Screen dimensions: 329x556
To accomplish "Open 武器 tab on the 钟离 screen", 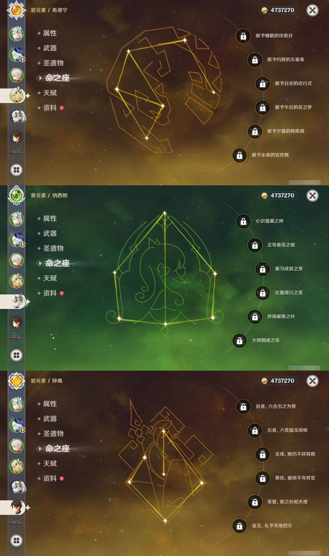I will pyautogui.click(x=50, y=419).
